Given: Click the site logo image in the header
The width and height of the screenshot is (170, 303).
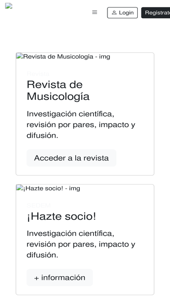Looking at the screenshot, I should pyautogui.click(x=9, y=6).
